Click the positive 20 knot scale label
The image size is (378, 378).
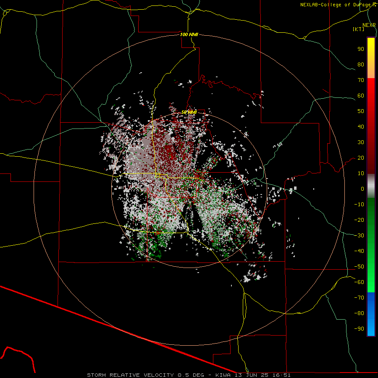click(x=361, y=157)
